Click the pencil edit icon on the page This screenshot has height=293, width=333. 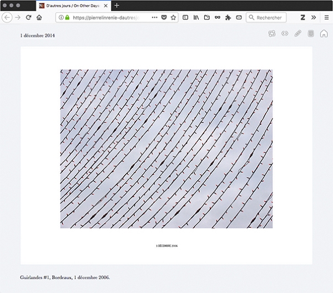[298, 34]
